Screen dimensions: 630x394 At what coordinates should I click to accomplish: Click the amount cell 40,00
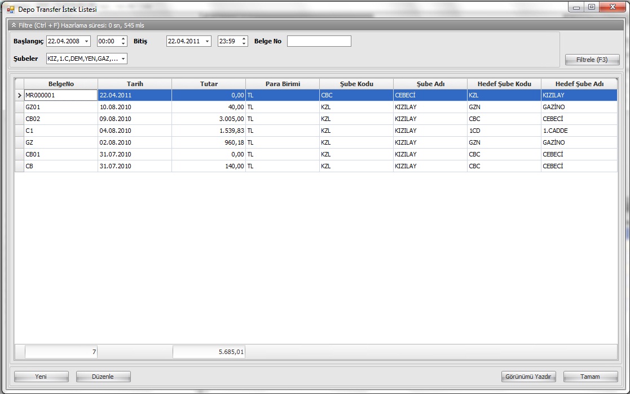(209, 107)
